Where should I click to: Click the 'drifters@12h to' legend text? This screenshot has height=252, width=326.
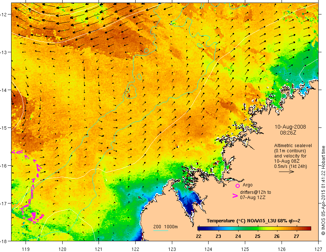tap(256, 192)
